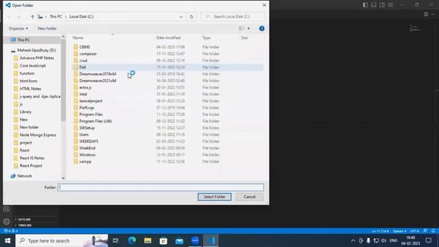Select This PC in the navigation pane
Image resolution: width=439 pixels, height=247 pixels.
point(23,40)
